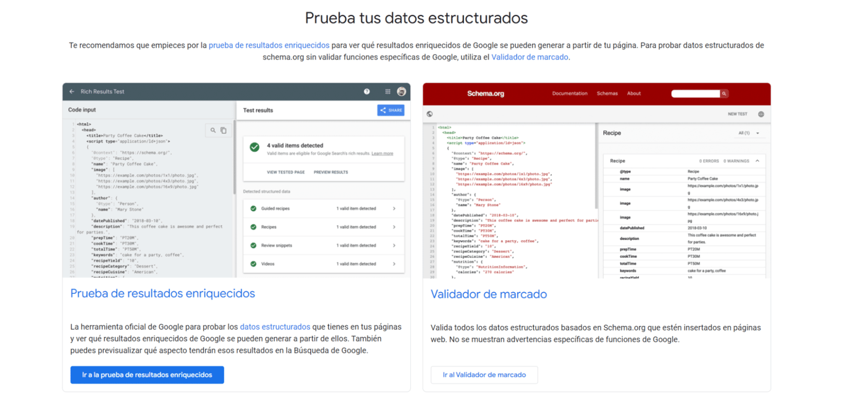
Task: Open the Google apps grid icon
Action: (x=387, y=91)
